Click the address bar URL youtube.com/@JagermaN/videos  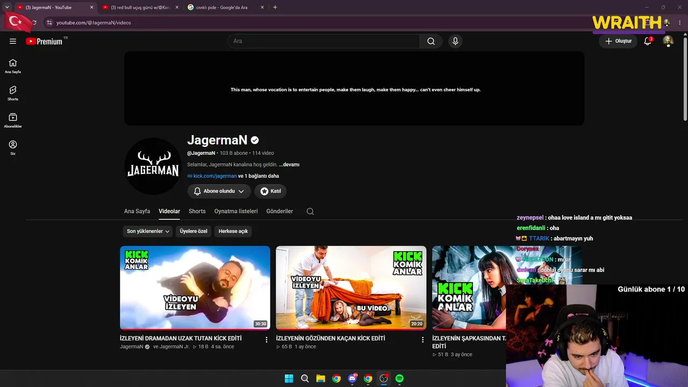coord(94,23)
